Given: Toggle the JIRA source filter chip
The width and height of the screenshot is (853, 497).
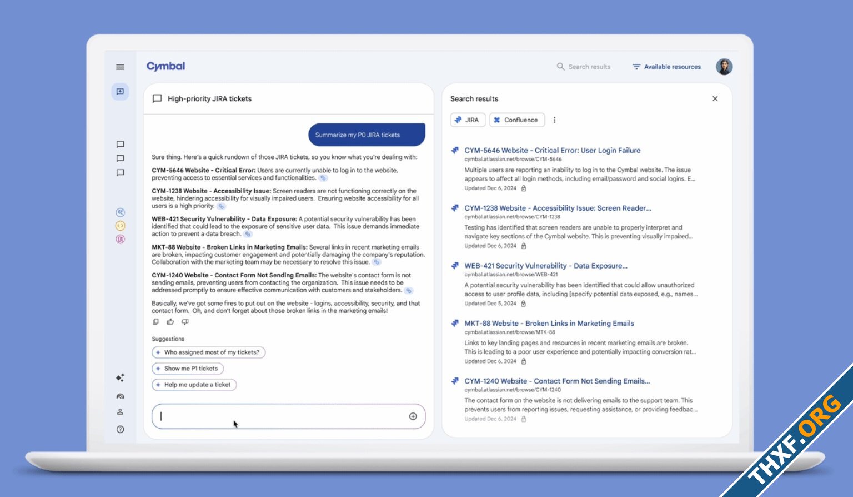Looking at the screenshot, I should click(x=468, y=120).
